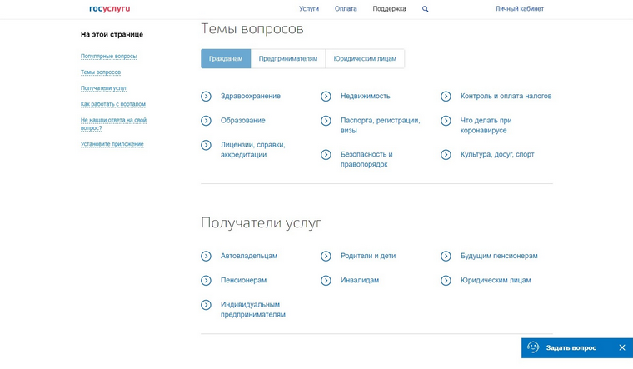Click arrow icon beside Индивидуальным предпринимателям
633x369 pixels.
click(x=206, y=305)
